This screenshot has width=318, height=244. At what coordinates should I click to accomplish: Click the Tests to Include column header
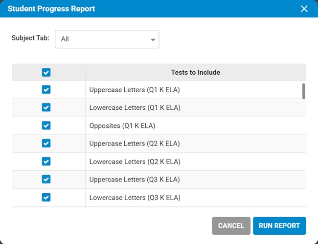tap(195, 72)
